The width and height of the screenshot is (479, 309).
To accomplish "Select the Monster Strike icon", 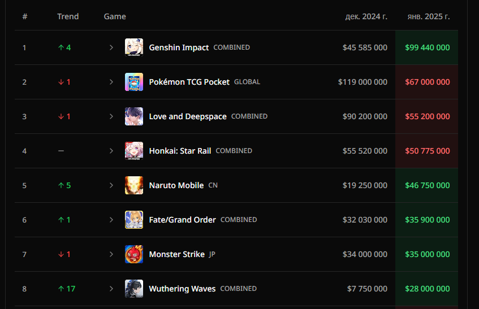I will [134, 254].
